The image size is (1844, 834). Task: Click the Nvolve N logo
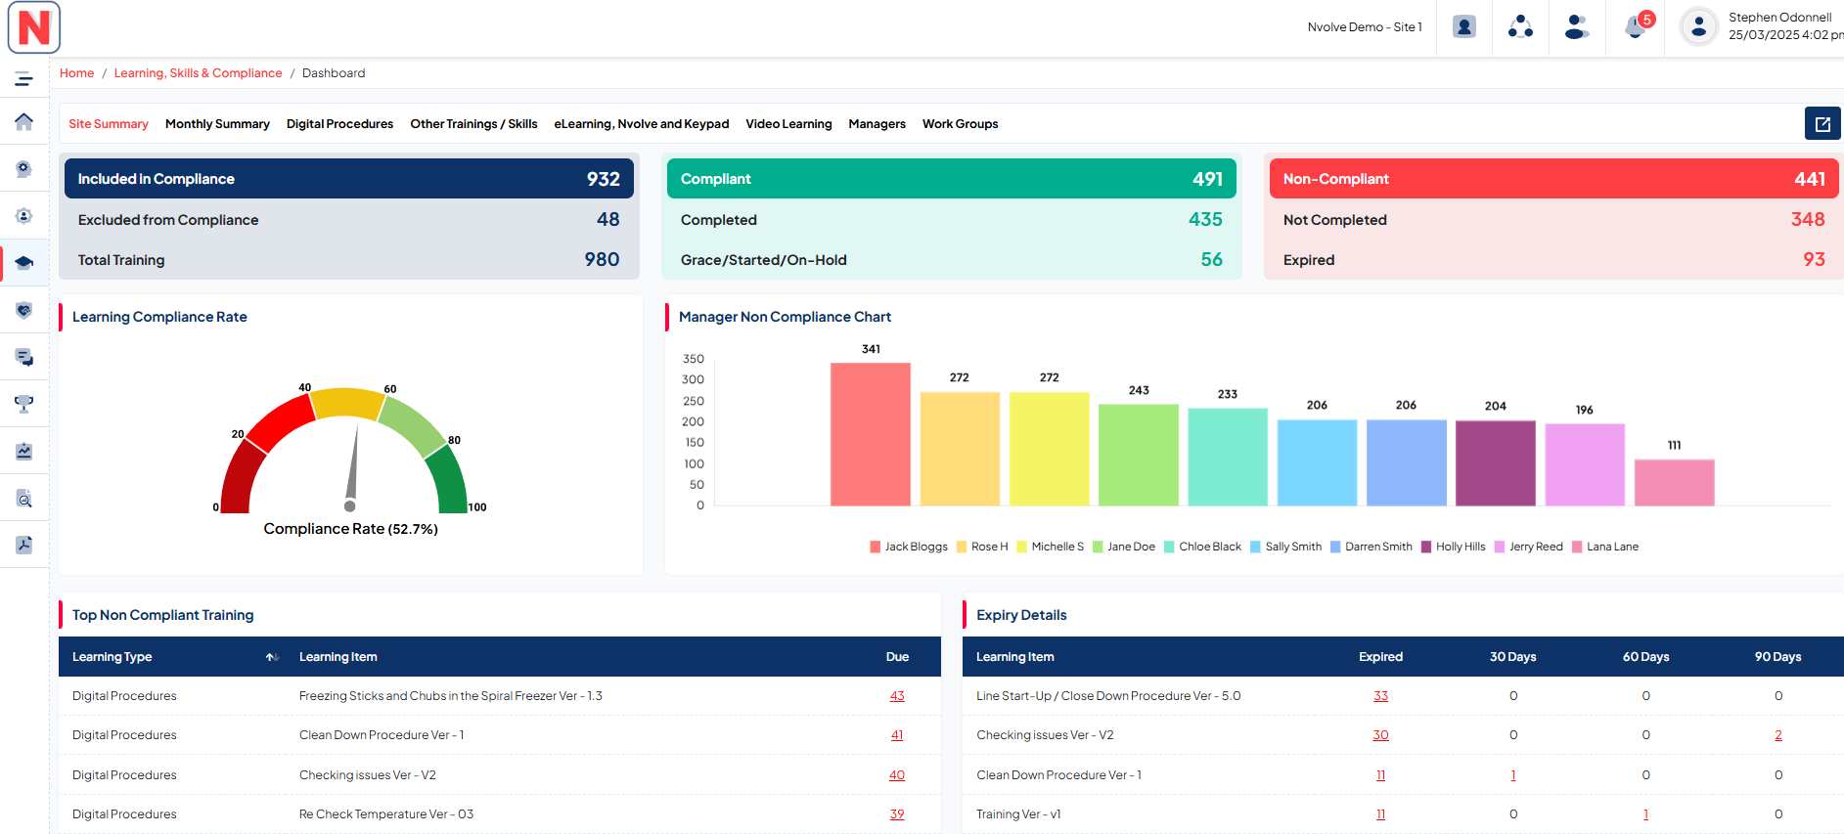[x=34, y=27]
